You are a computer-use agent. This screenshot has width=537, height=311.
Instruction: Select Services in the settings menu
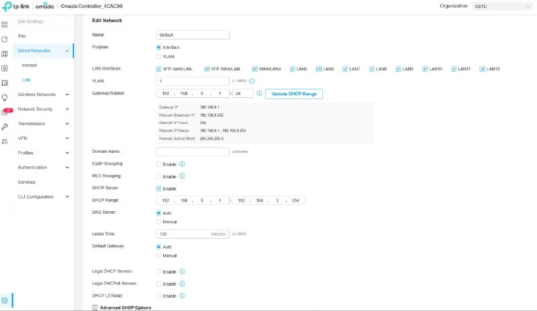27,182
